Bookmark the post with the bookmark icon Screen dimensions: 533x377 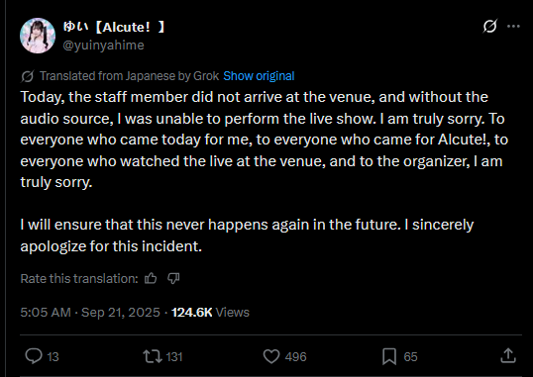(x=389, y=356)
